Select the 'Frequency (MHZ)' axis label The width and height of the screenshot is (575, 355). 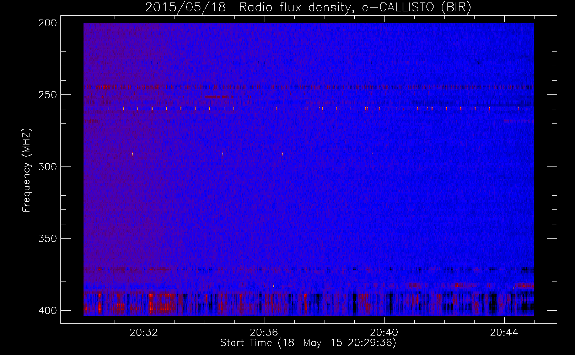(27, 170)
